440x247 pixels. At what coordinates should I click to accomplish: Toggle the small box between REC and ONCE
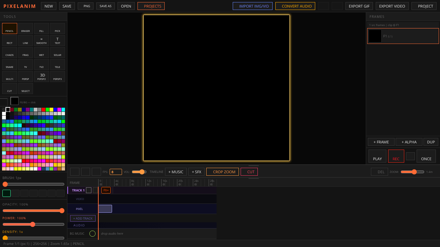[x=410, y=156]
